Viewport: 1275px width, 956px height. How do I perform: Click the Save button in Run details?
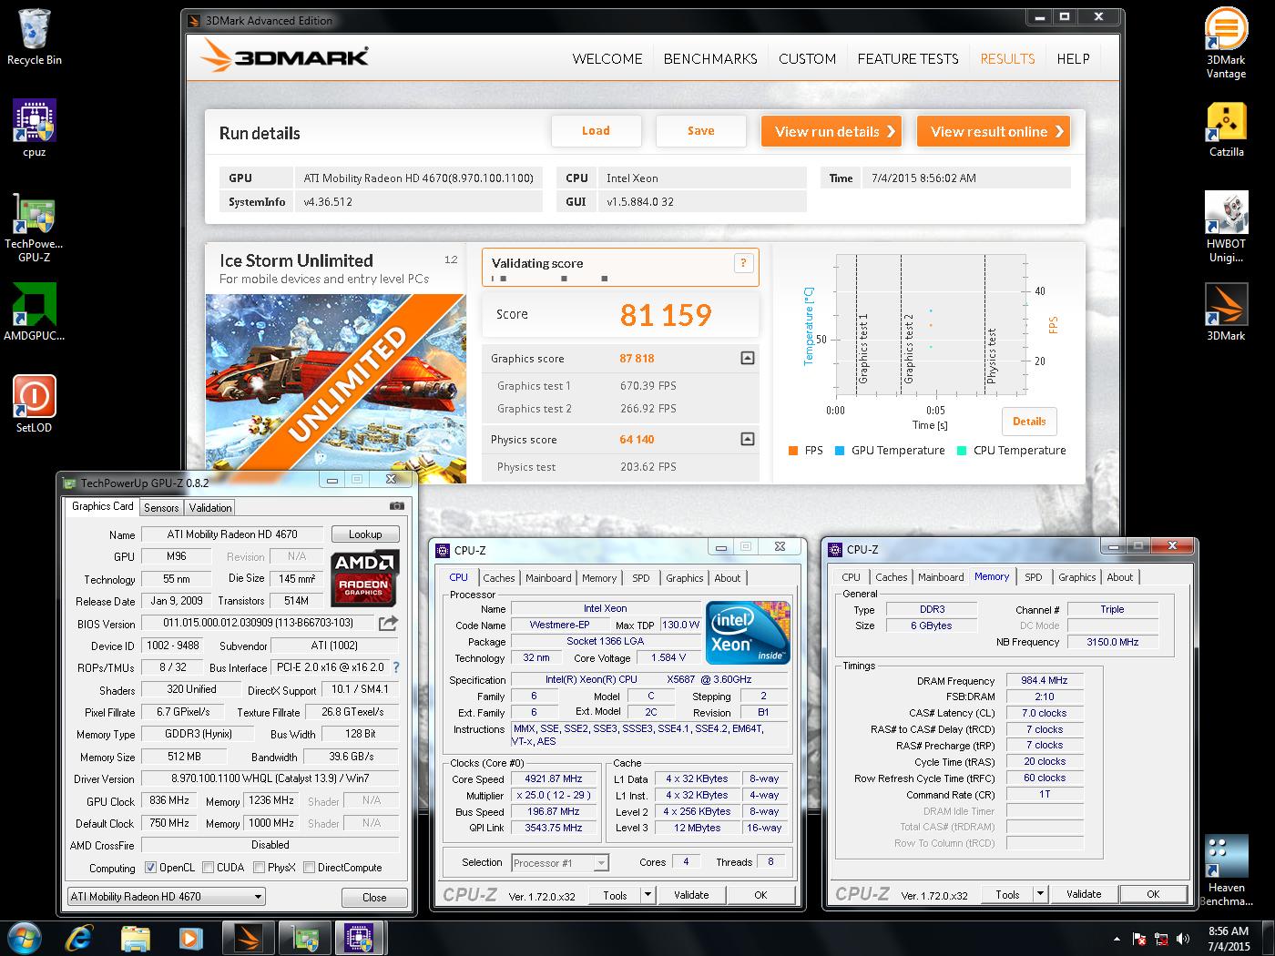click(x=701, y=131)
